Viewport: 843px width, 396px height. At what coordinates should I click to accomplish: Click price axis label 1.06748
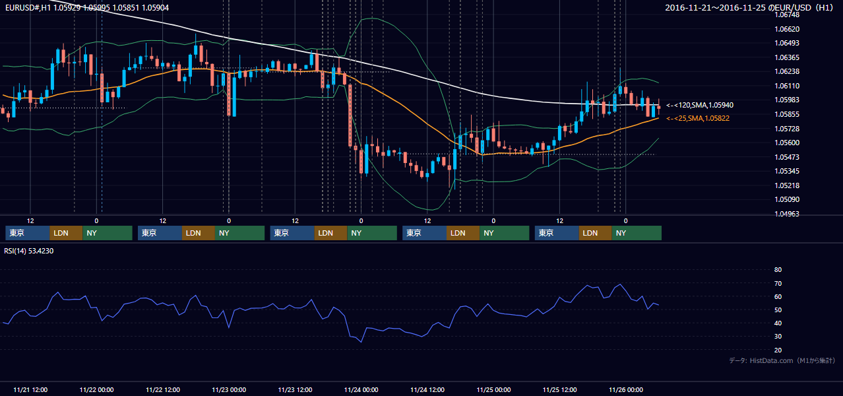pyautogui.click(x=786, y=15)
